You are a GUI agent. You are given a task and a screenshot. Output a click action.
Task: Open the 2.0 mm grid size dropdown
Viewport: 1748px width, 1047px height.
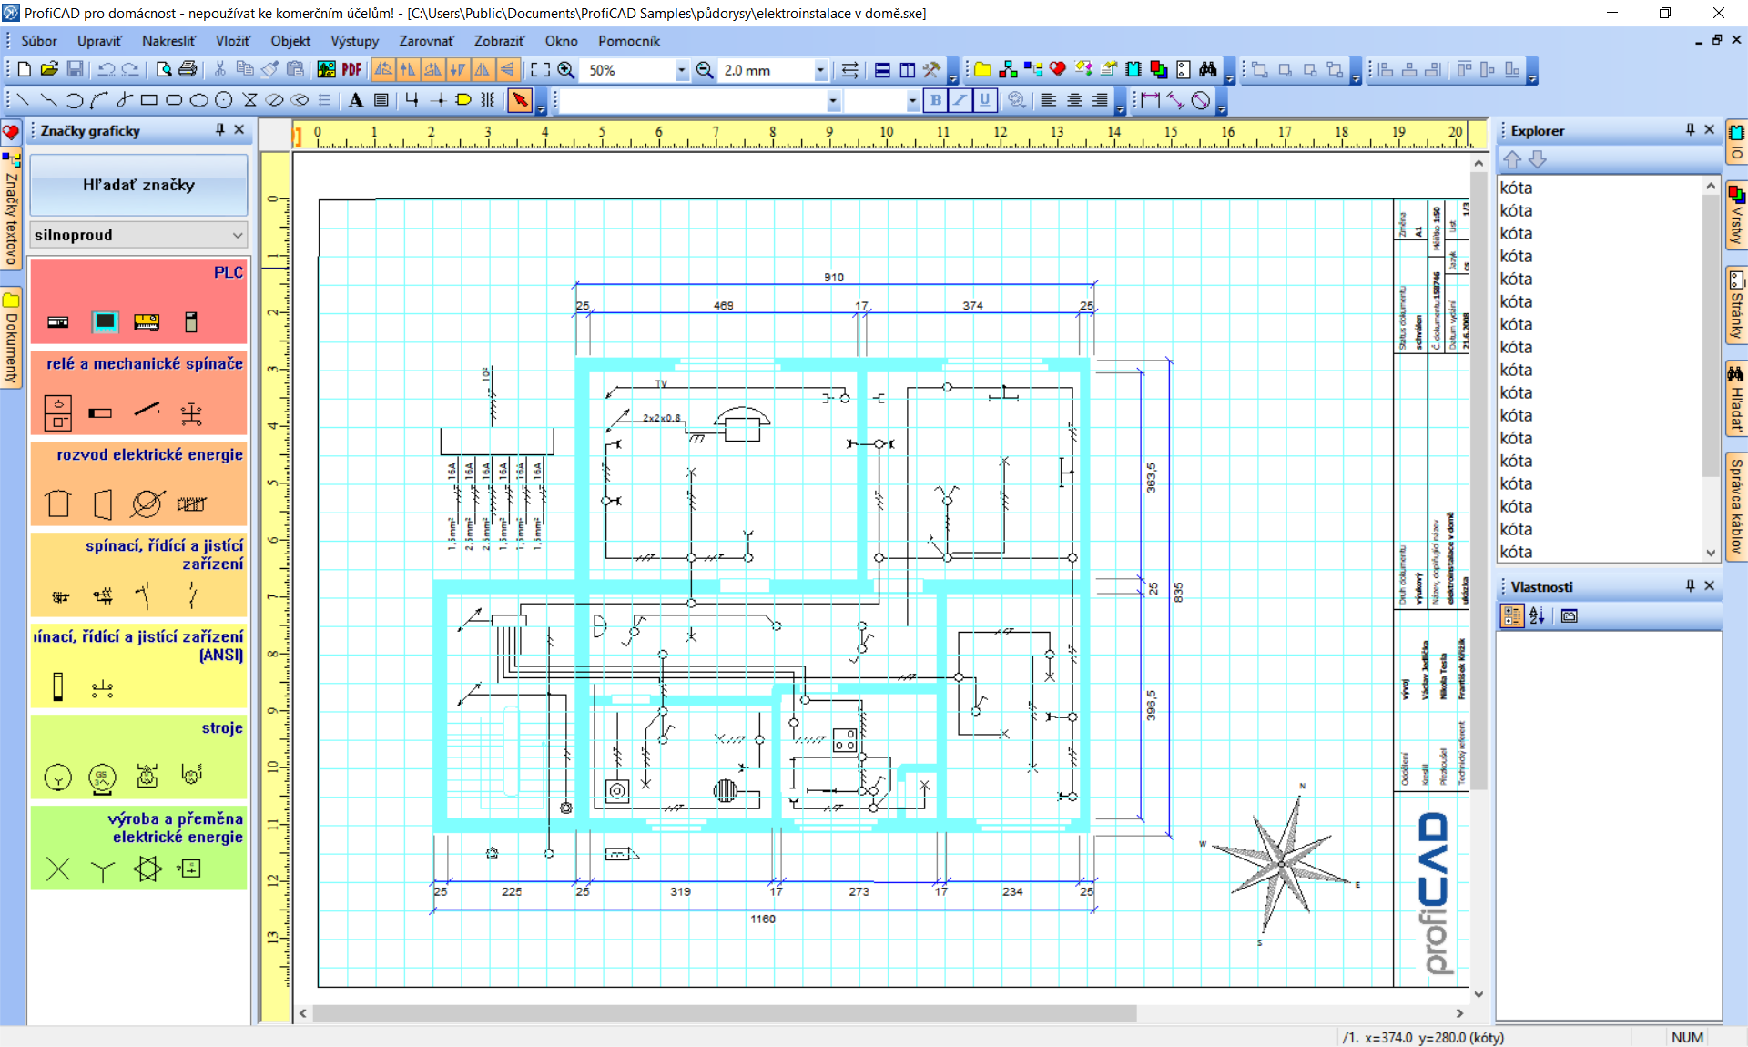click(820, 70)
